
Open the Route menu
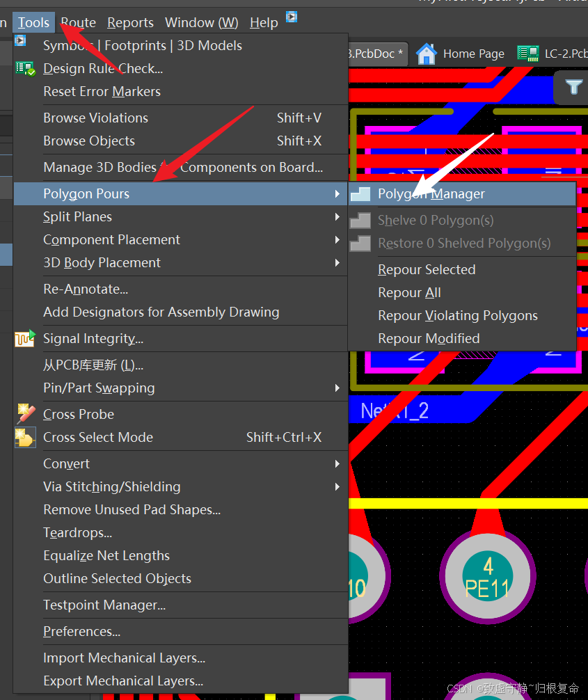pyautogui.click(x=78, y=22)
